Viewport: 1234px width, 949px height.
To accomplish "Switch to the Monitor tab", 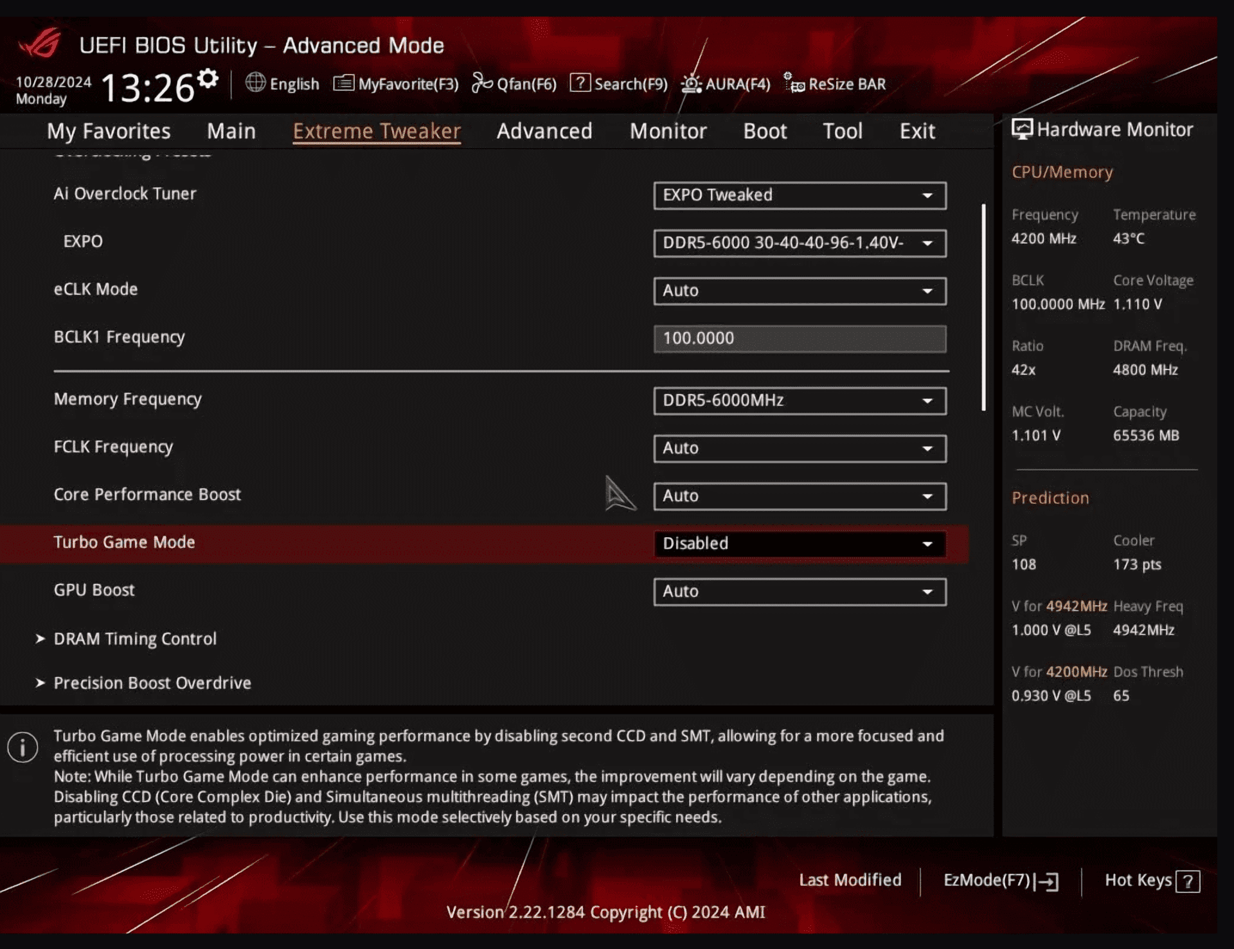I will [x=668, y=130].
